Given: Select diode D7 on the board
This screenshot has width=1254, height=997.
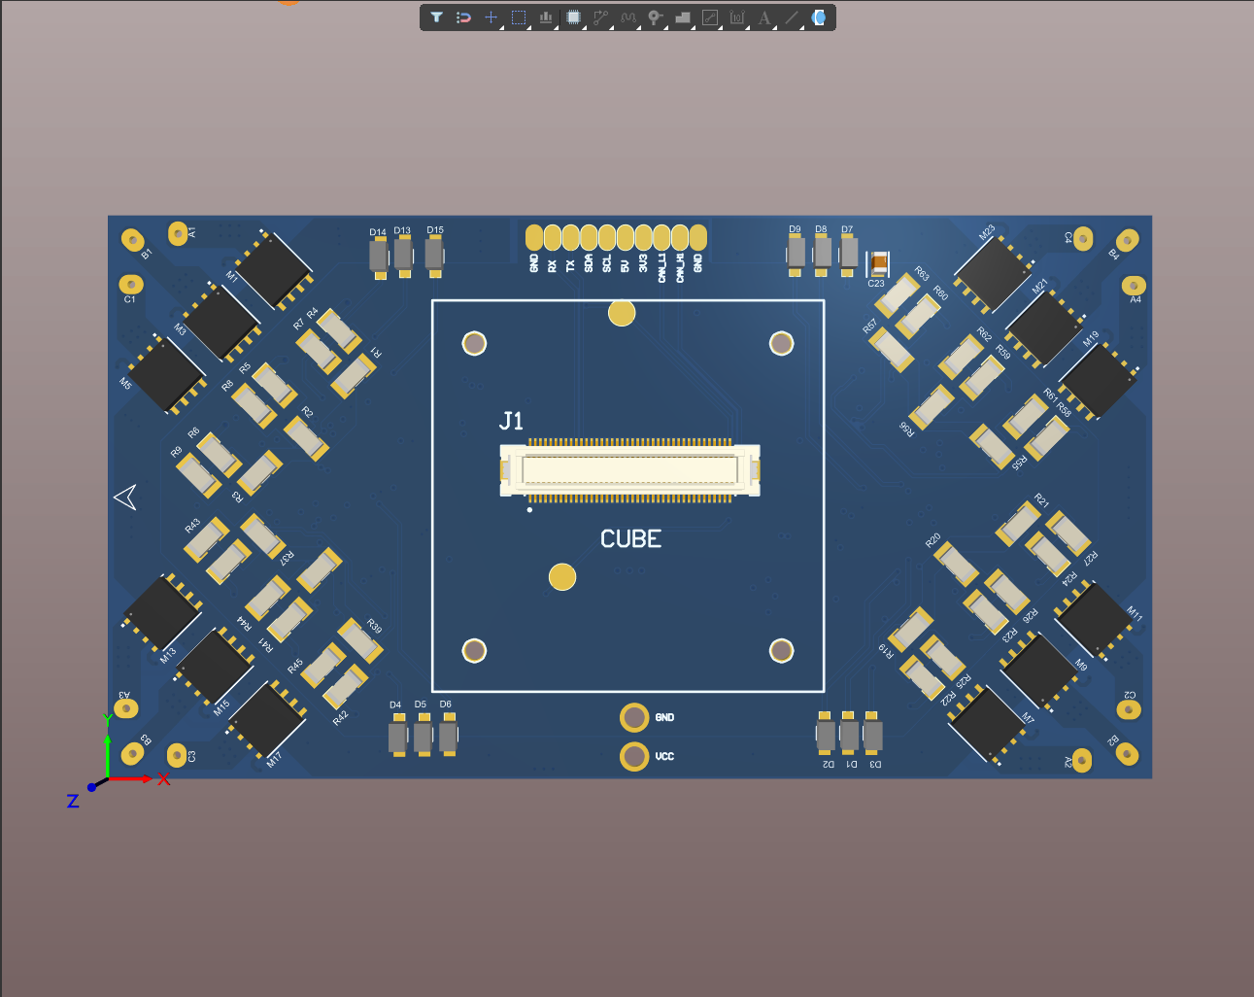Looking at the screenshot, I should (x=849, y=255).
